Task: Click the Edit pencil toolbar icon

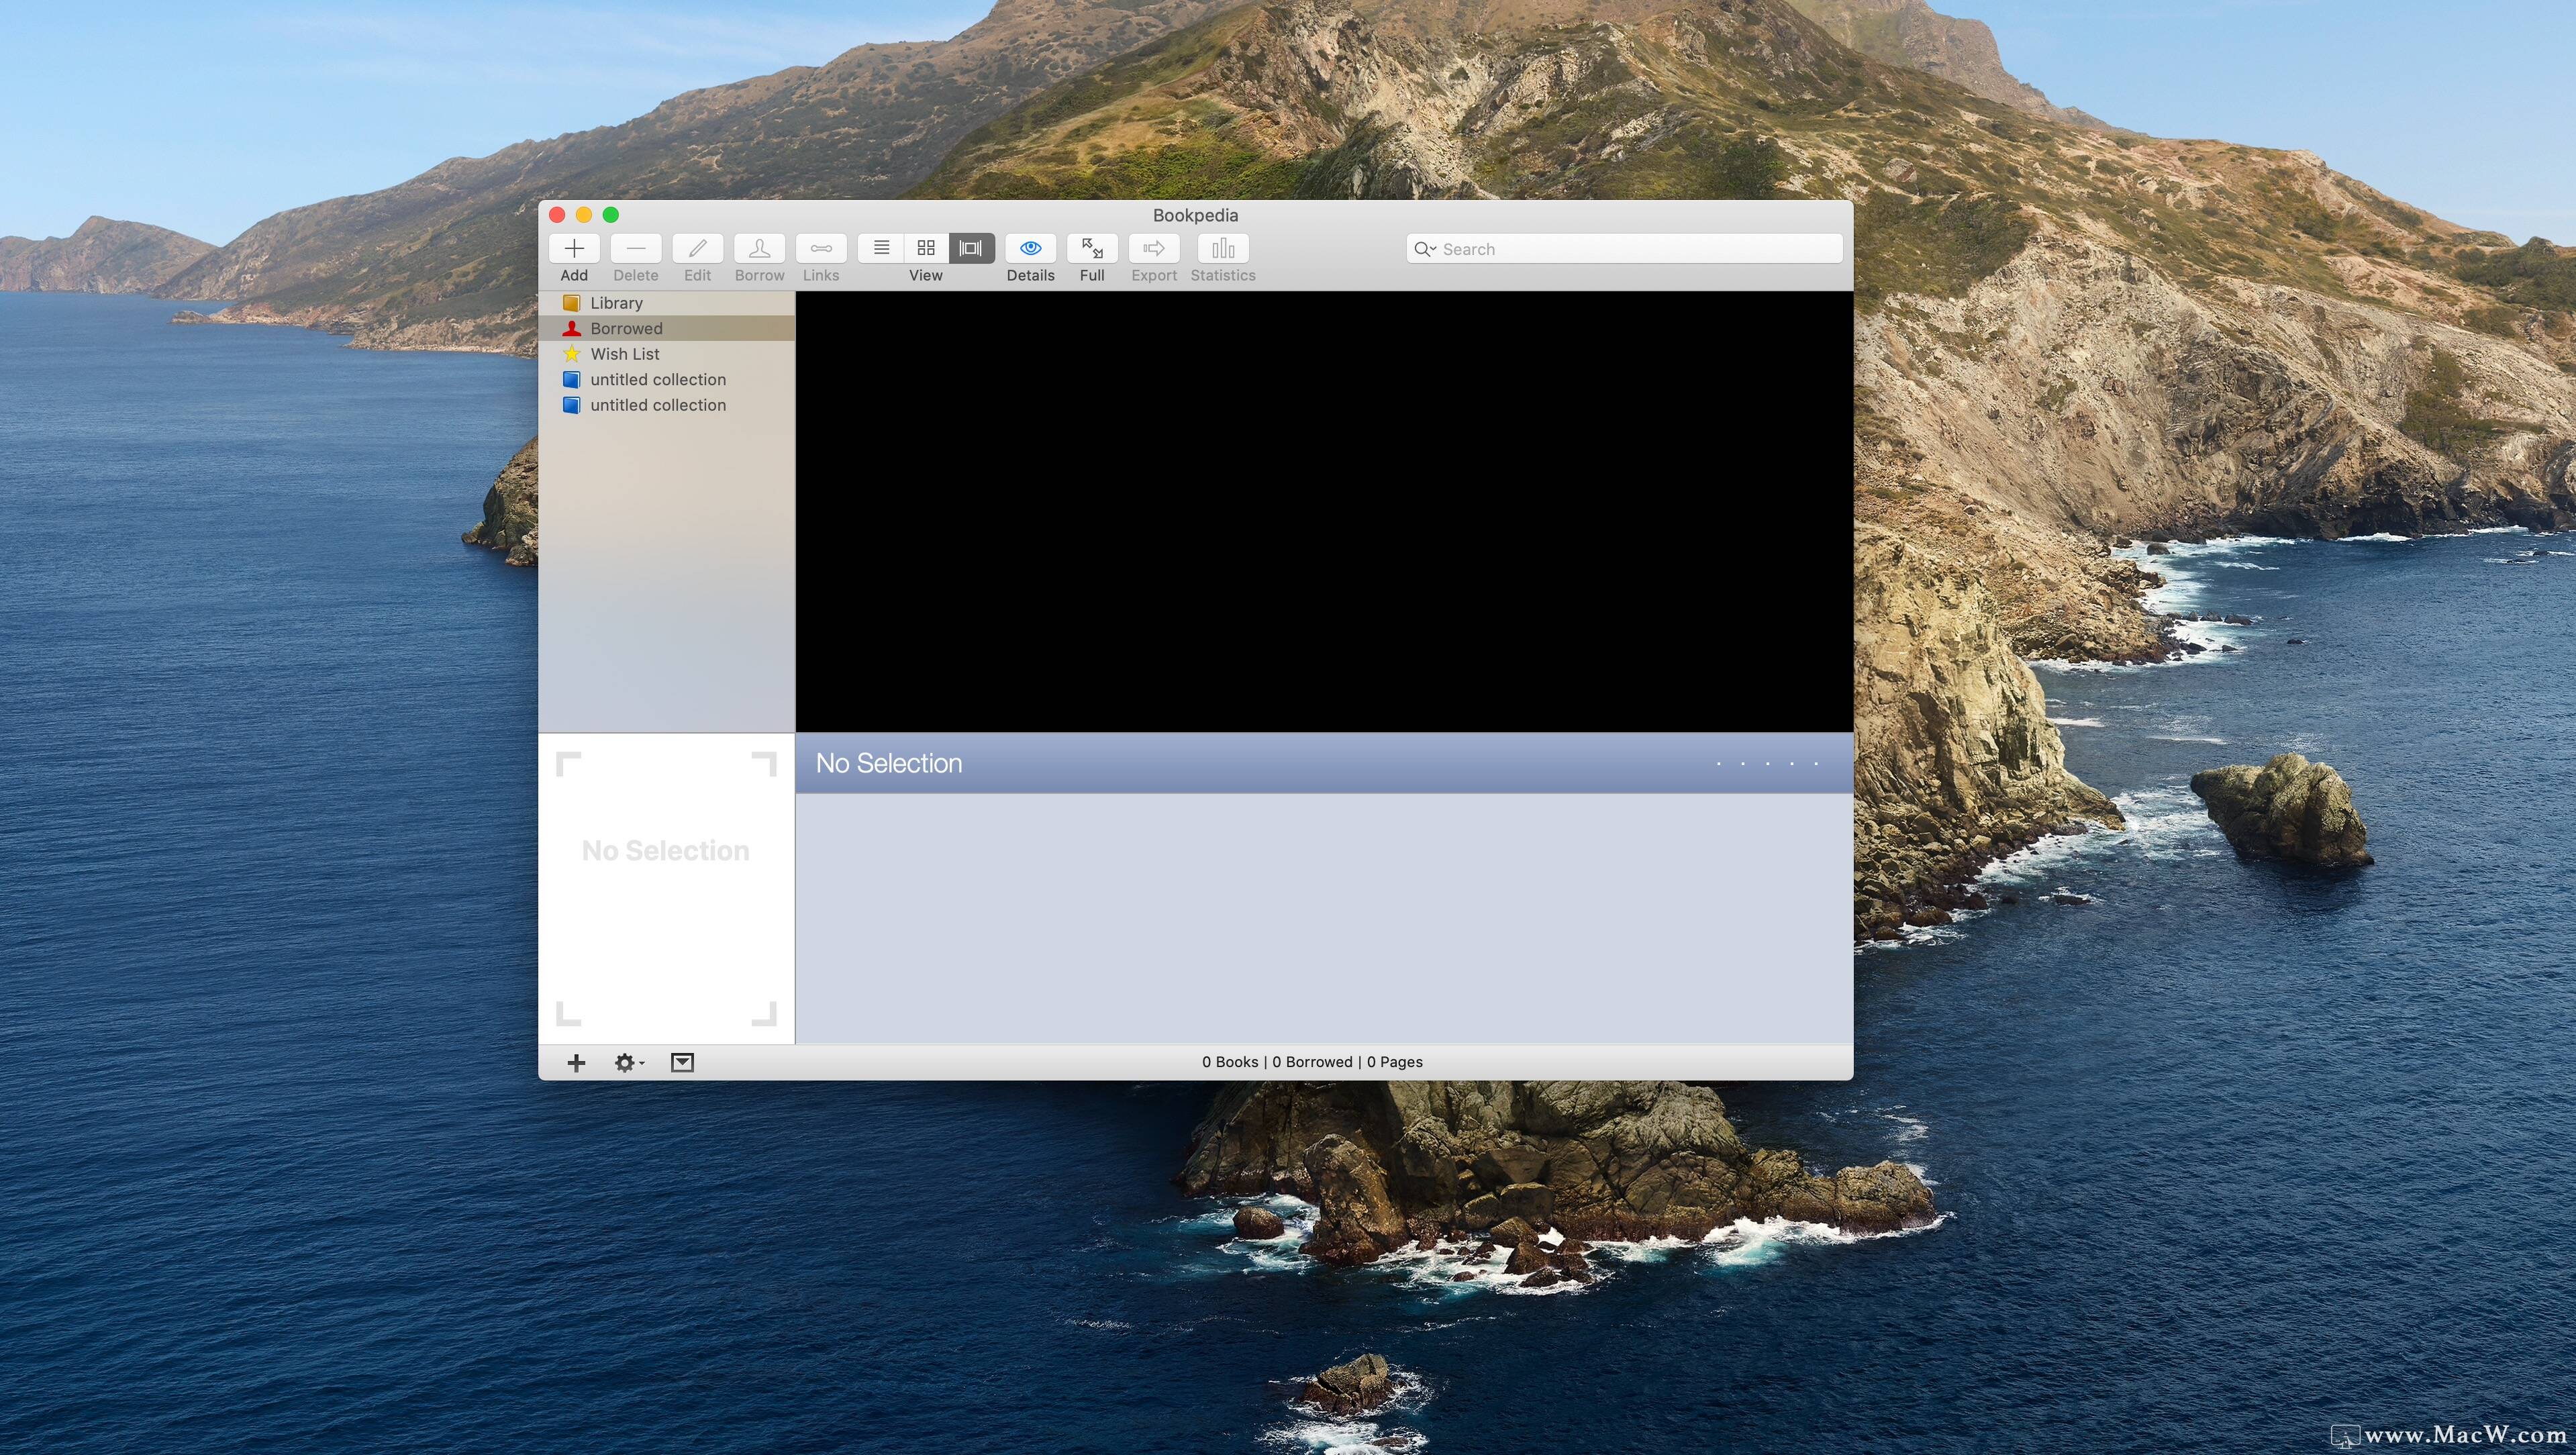Action: pyautogui.click(x=698, y=248)
